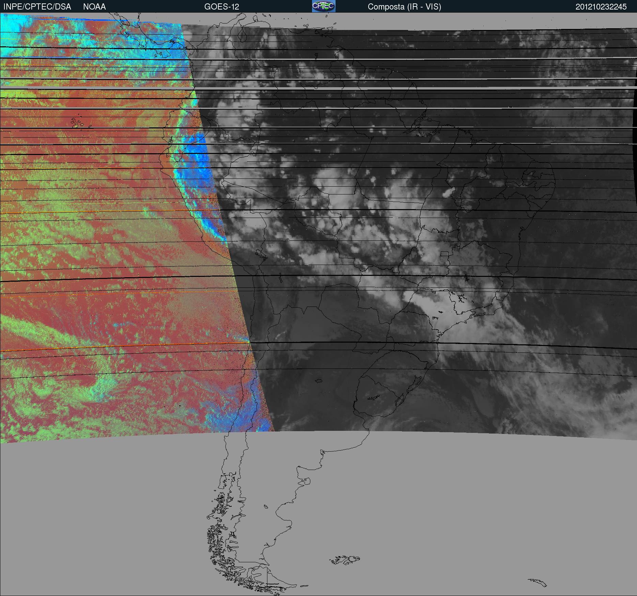Click the Composta (IR - VIS) title

[404, 7]
